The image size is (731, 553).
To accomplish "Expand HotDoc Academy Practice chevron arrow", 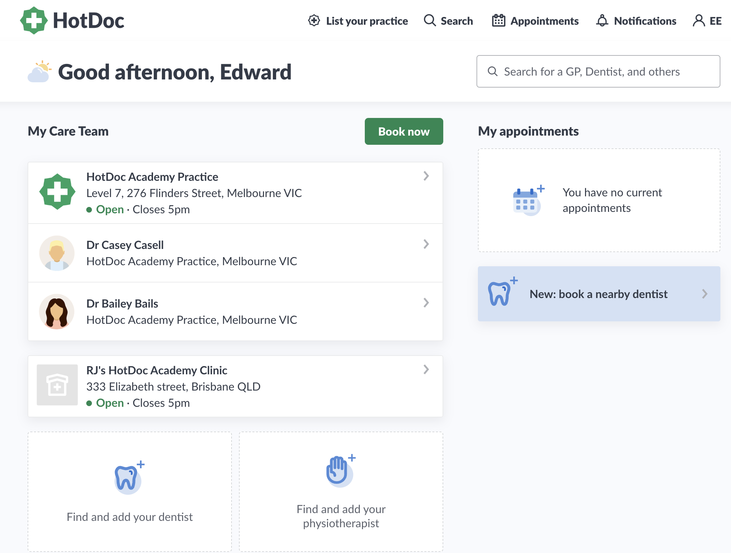I will click(x=426, y=176).
